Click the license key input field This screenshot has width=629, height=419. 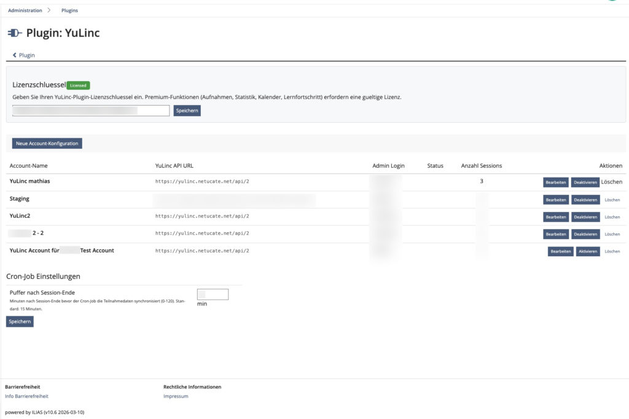click(91, 111)
